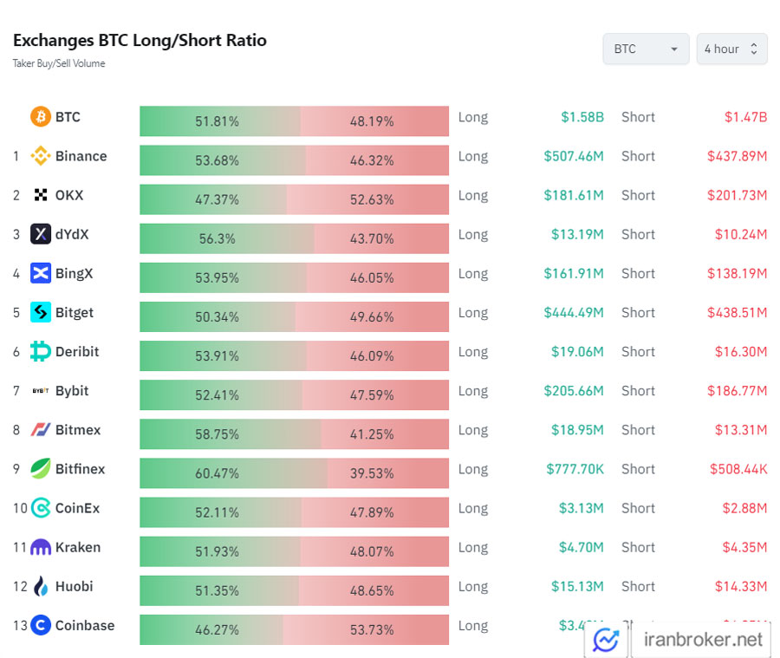Image resolution: width=780 pixels, height=658 pixels.
Task: Select Huobi long volume $15.13M
Action: (577, 586)
